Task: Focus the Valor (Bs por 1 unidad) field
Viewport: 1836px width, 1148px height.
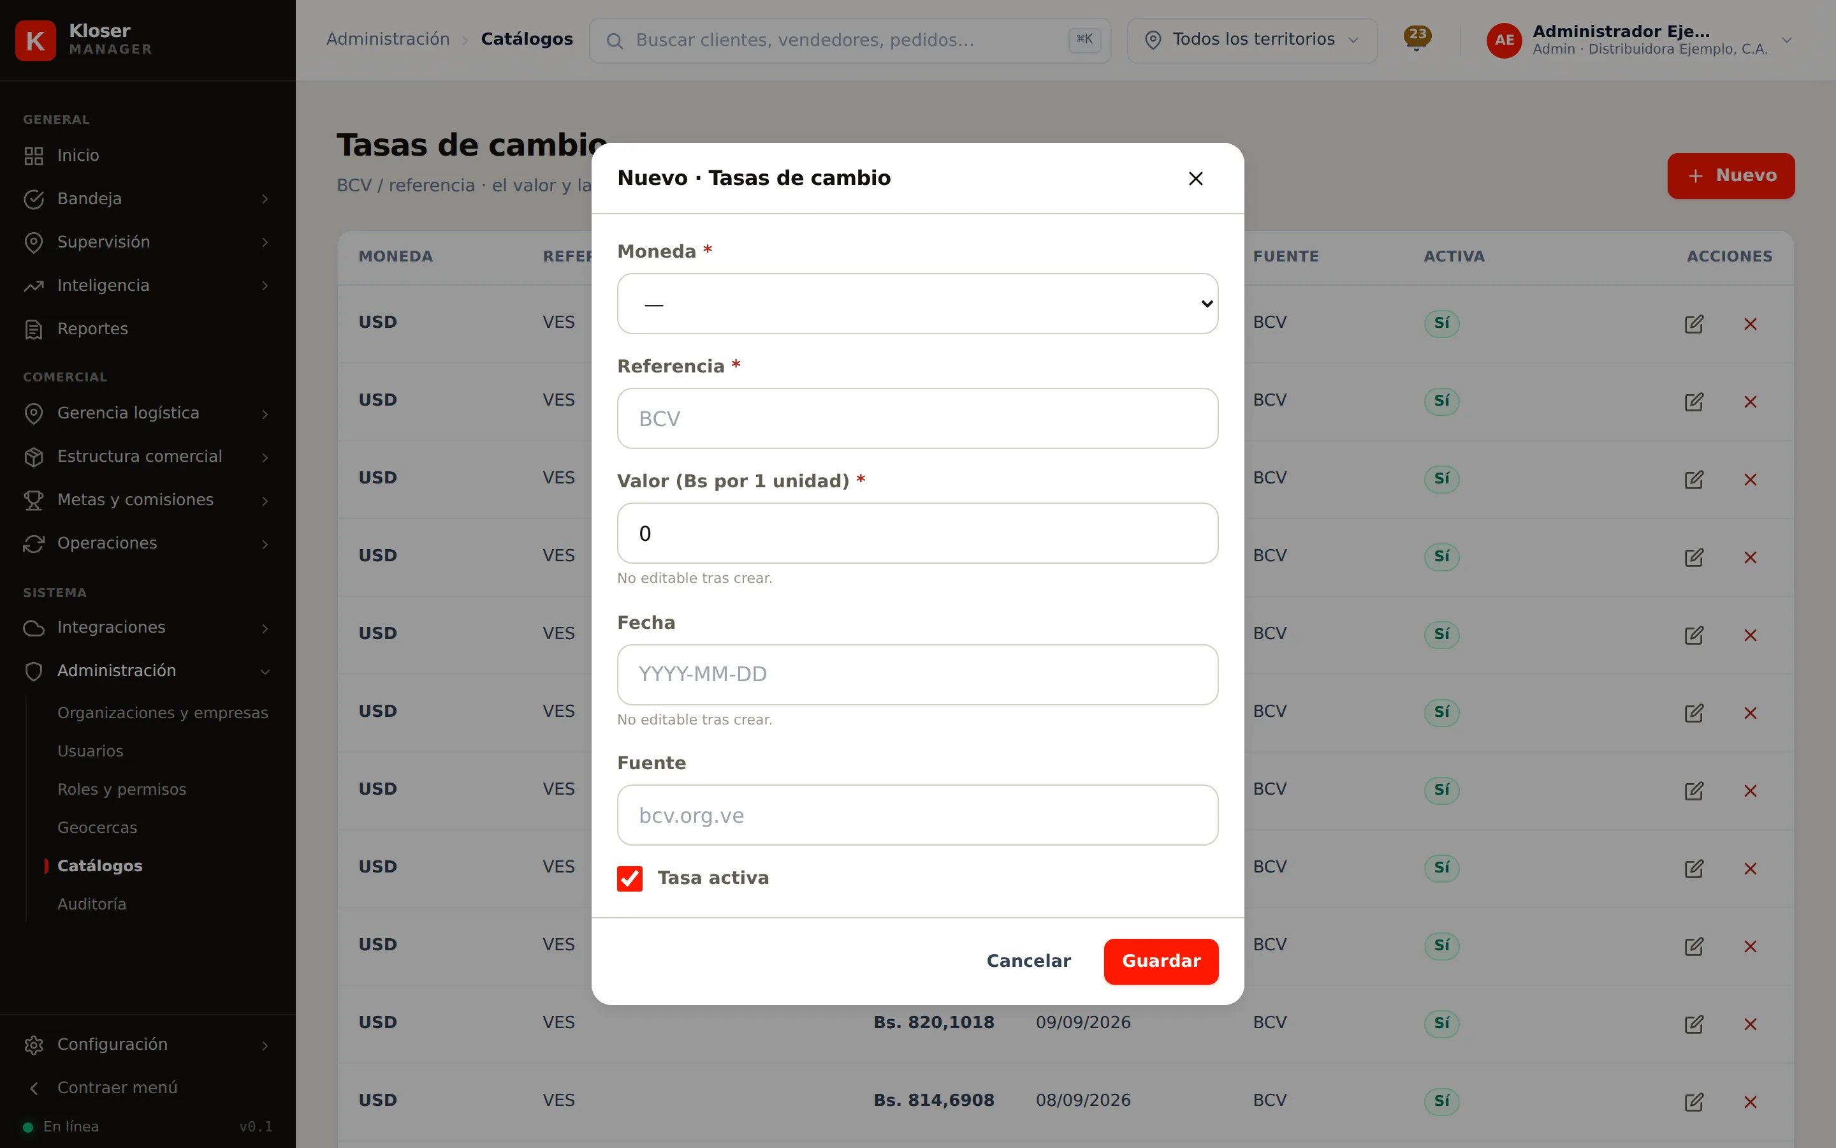Action: point(917,533)
